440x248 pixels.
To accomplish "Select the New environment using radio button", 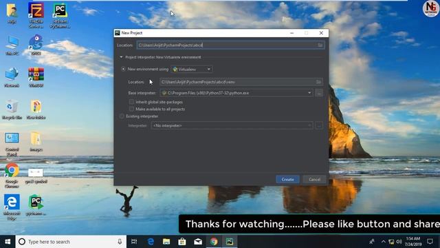I will (x=123, y=69).
